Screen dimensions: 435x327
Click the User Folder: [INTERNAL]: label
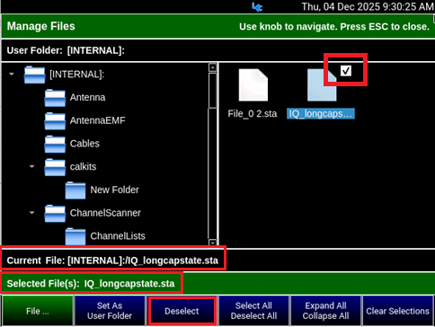click(66, 50)
